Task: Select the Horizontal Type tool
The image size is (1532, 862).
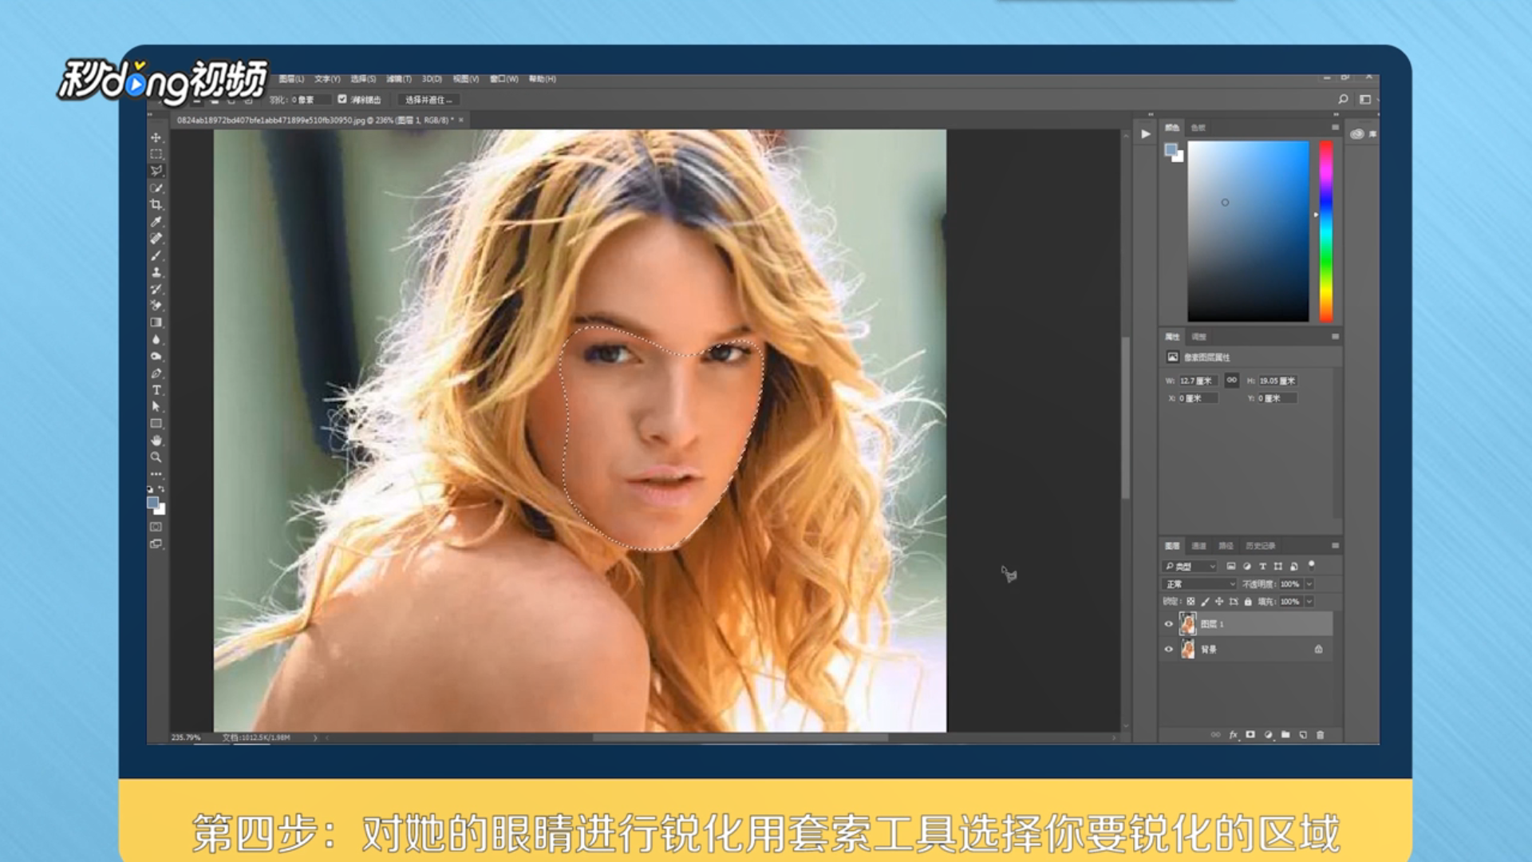Action: [x=156, y=389]
